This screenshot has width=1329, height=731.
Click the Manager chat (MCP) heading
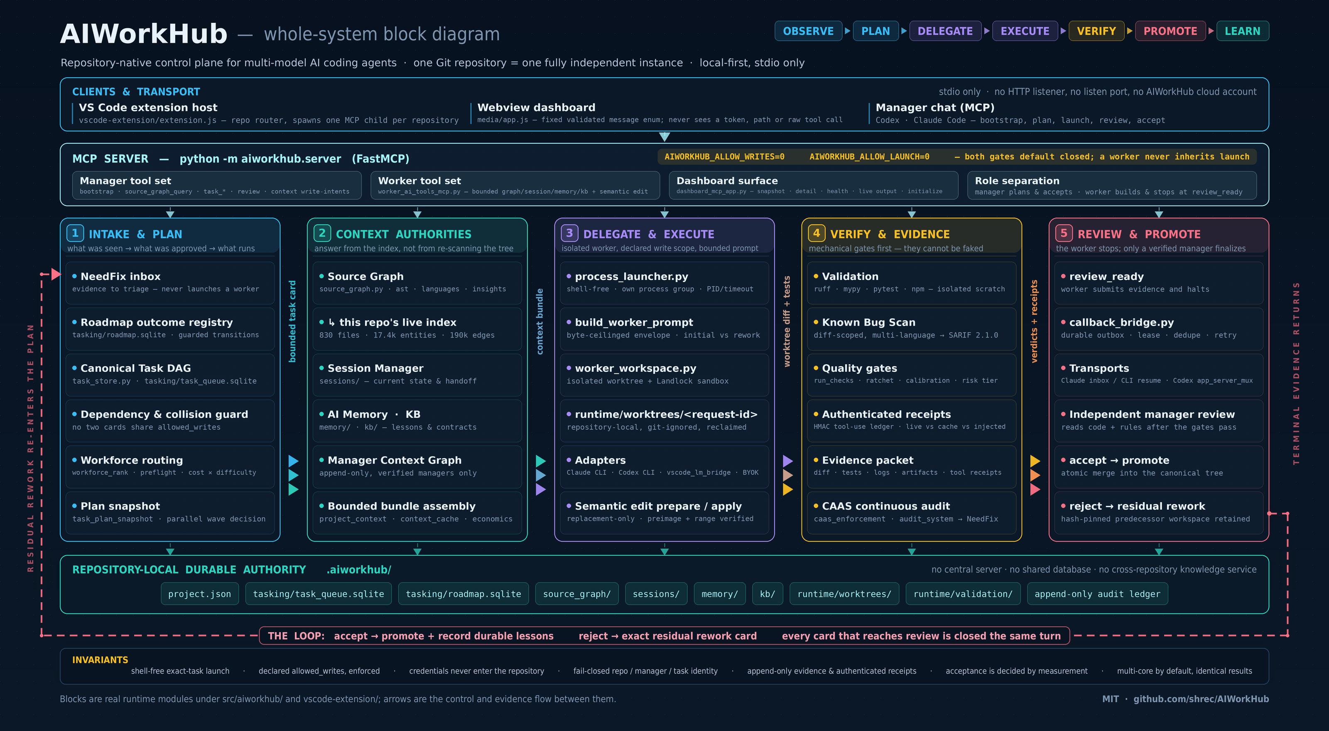(x=935, y=107)
